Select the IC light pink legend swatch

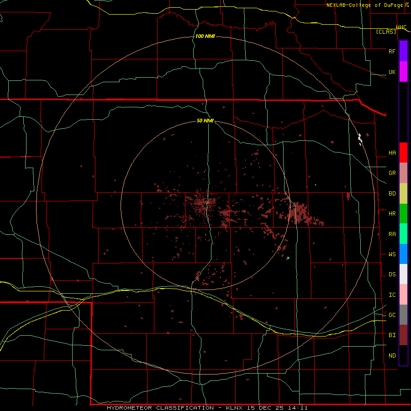click(x=403, y=295)
